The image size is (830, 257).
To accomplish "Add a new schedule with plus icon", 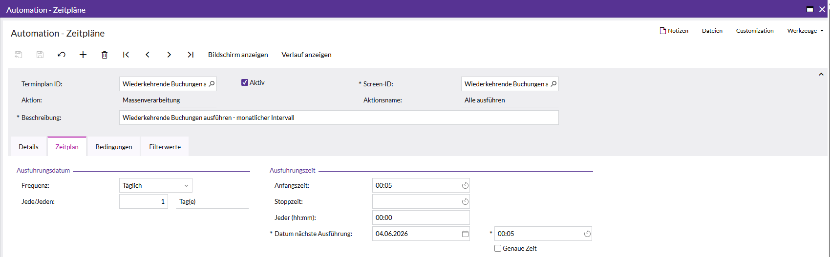I will click(83, 55).
